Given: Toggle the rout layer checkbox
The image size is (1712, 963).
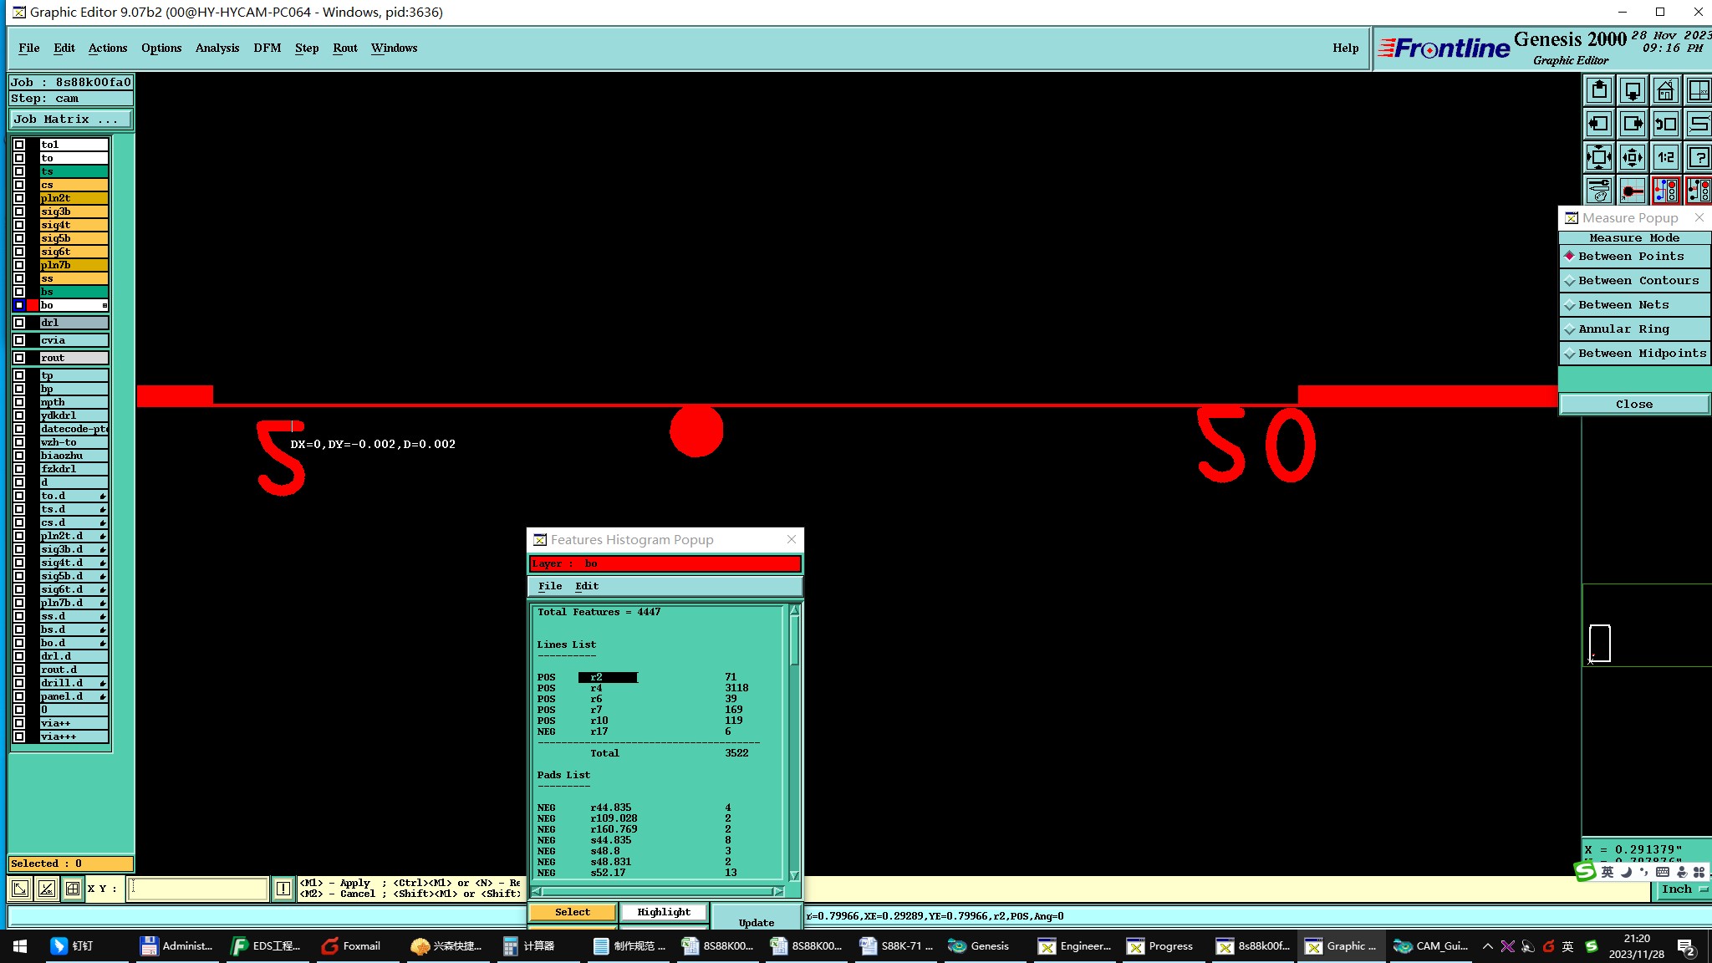Looking at the screenshot, I should click(19, 358).
